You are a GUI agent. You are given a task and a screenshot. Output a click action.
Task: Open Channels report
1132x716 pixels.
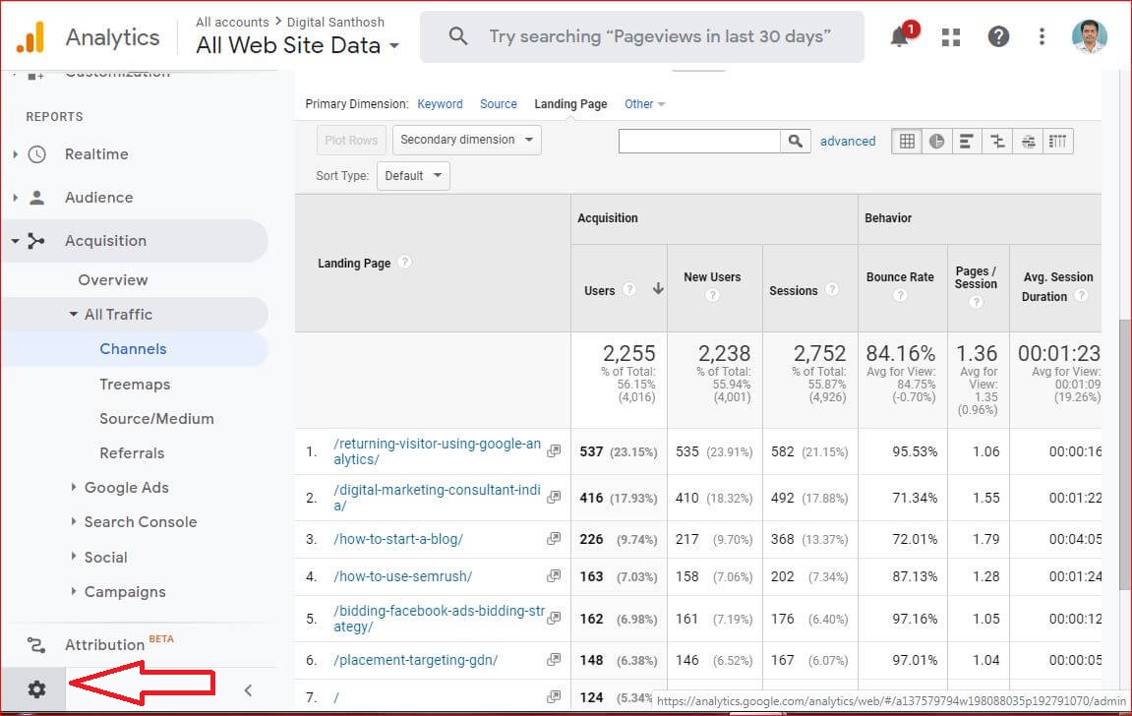tap(133, 348)
